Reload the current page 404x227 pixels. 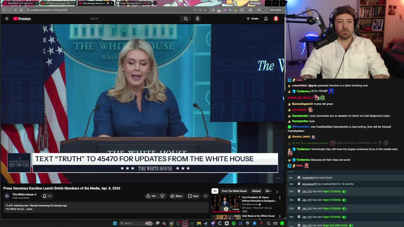pyautogui.click(x=15, y=10)
